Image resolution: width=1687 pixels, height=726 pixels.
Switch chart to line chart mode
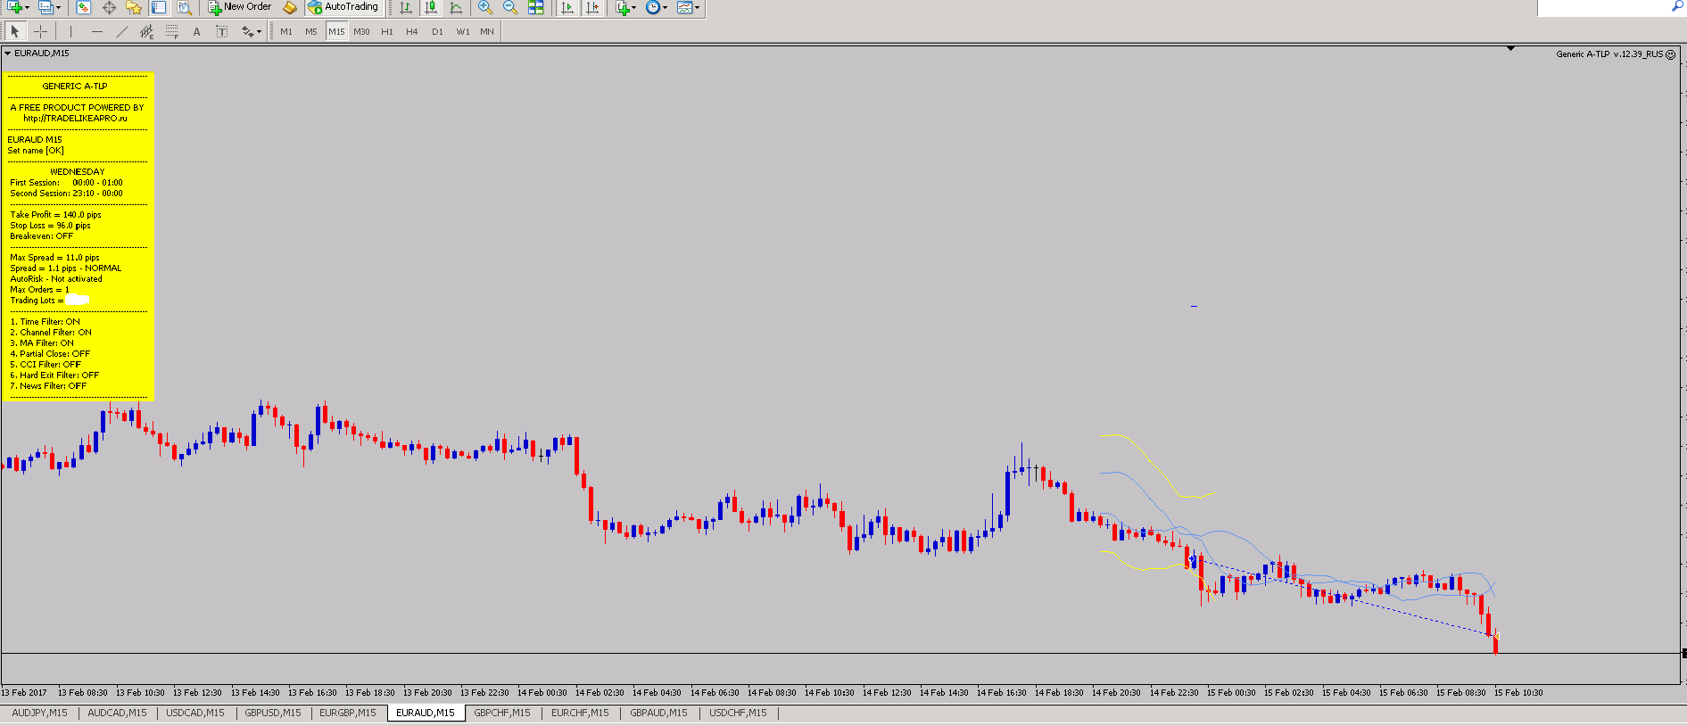coord(456,7)
